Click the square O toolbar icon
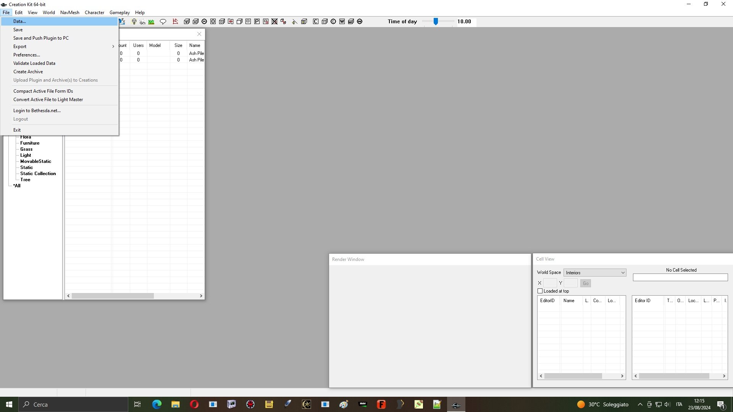This screenshot has width=733, height=412. point(213,22)
